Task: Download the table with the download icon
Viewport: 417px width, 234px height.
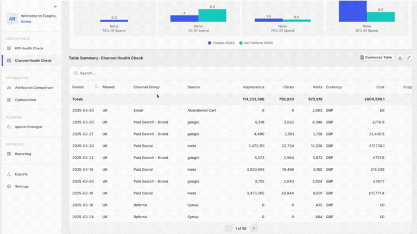Action: pyautogui.click(x=400, y=57)
